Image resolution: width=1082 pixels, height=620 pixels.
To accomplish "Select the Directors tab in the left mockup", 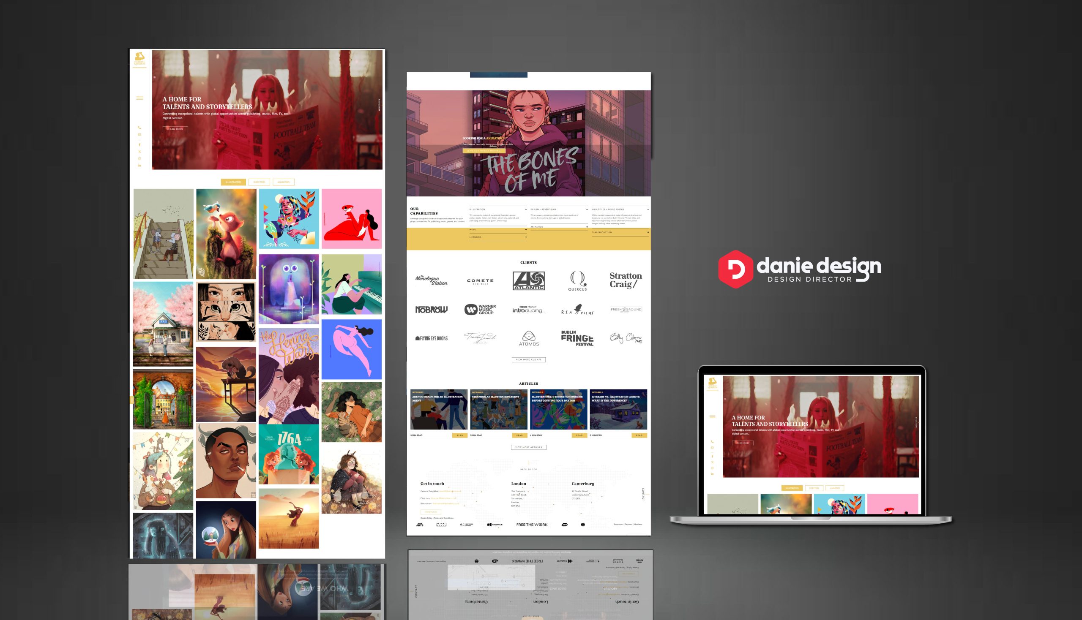I will pyautogui.click(x=259, y=182).
